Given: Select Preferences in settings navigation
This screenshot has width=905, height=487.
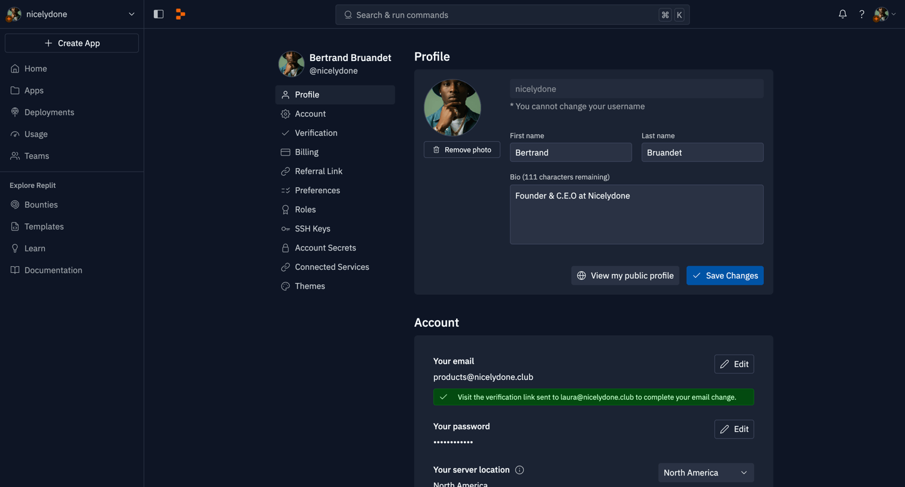Looking at the screenshot, I should coord(335,190).
